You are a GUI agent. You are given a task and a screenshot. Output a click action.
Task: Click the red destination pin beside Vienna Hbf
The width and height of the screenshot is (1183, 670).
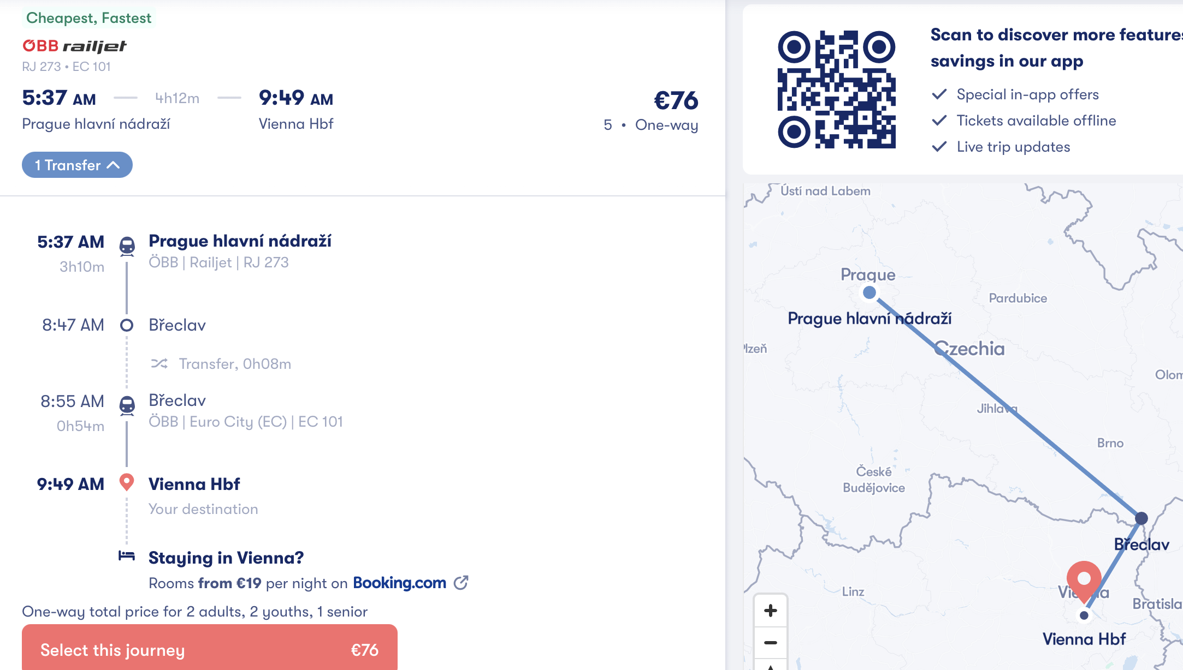pyautogui.click(x=127, y=482)
